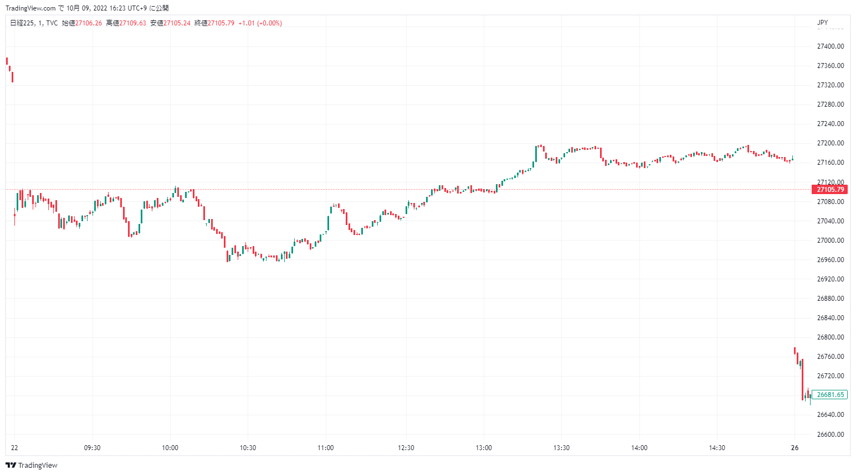
Task: Open the TradingView.com link in header
Action: coord(30,8)
